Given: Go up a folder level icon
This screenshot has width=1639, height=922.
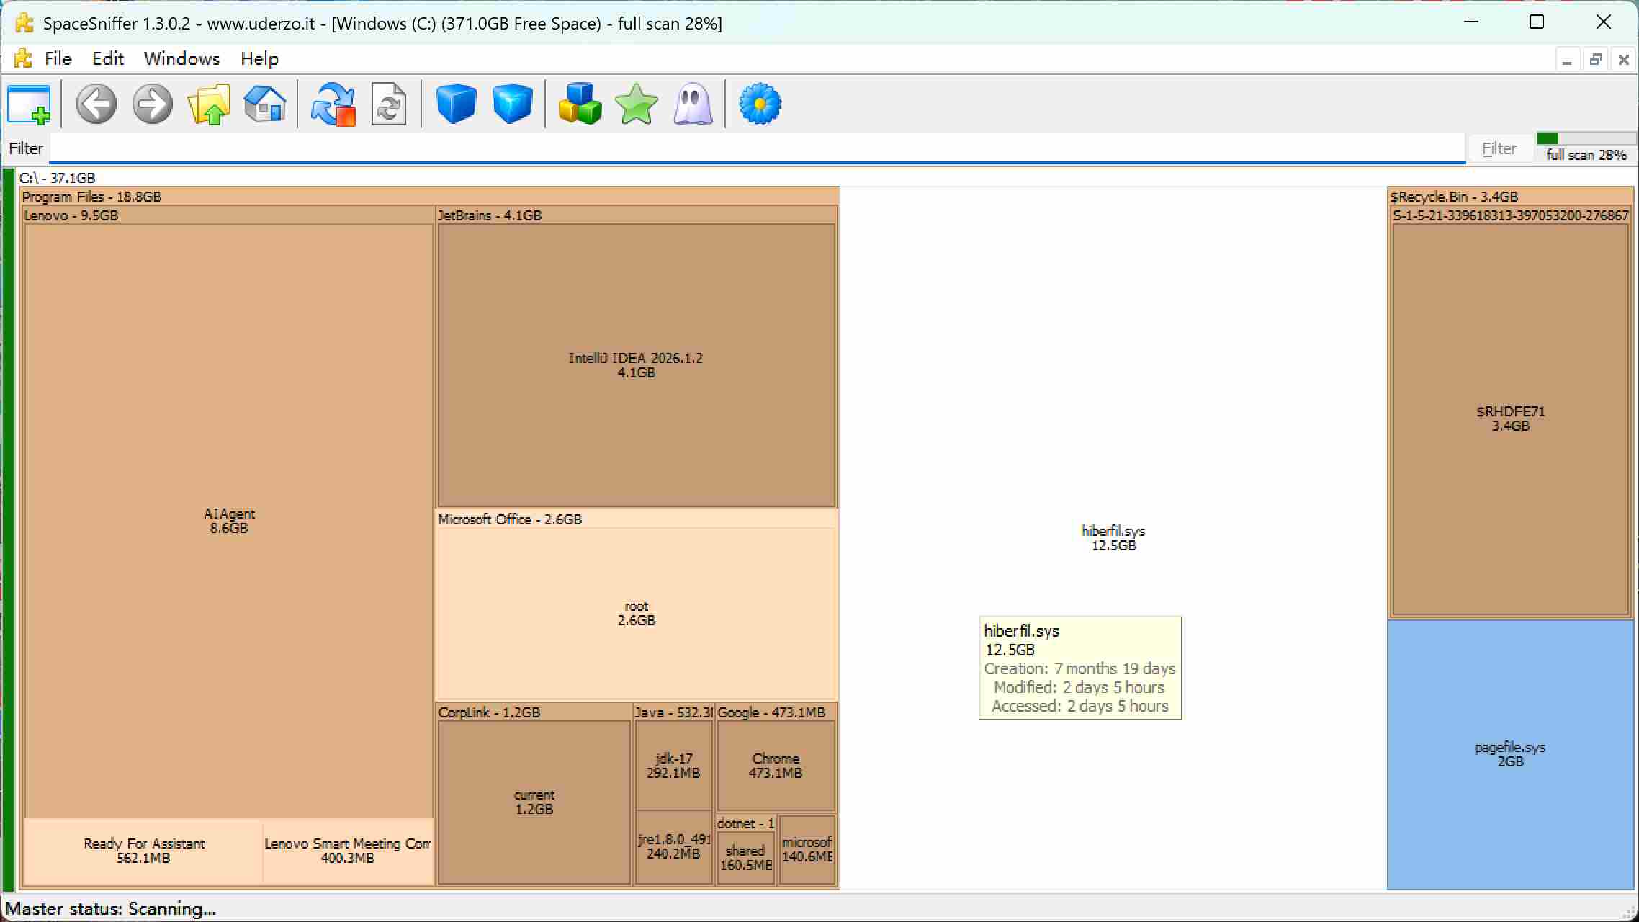Looking at the screenshot, I should 209,104.
